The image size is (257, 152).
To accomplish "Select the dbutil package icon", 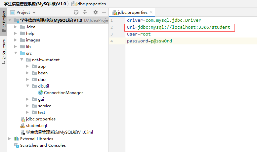I will 34,86.
